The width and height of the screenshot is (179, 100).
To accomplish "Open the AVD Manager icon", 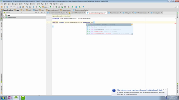I will coord(69,7).
